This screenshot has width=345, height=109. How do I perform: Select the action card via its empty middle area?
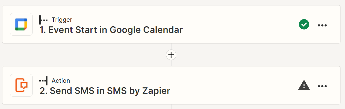pyautogui.click(x=233, y=85)
